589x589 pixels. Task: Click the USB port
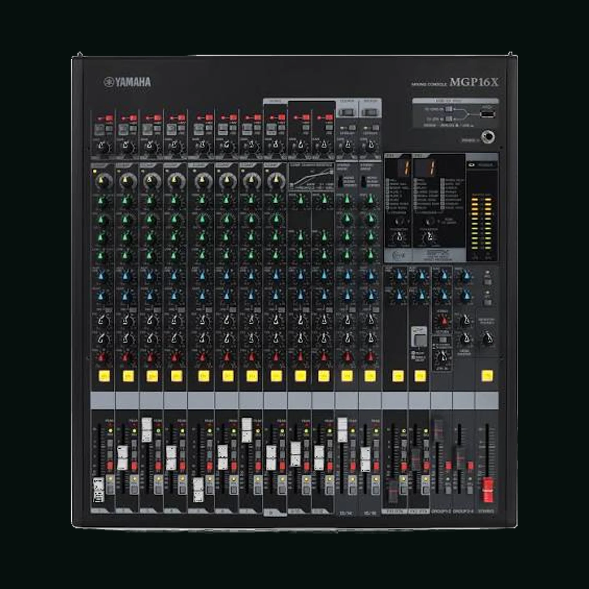pos(488,114)
